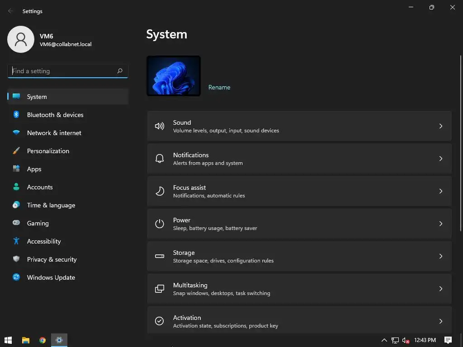Click the Bluetooth & devices icon
This screenshot has width=463, height=347.
click(16, 115)
